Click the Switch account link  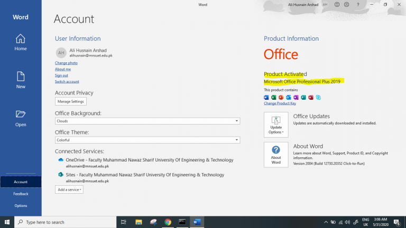67,81
